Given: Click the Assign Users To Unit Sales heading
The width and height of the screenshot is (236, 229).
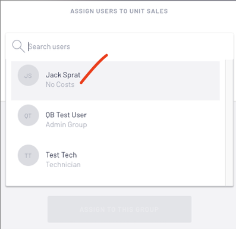Looking at the screenshot, I should pos(119,11).
